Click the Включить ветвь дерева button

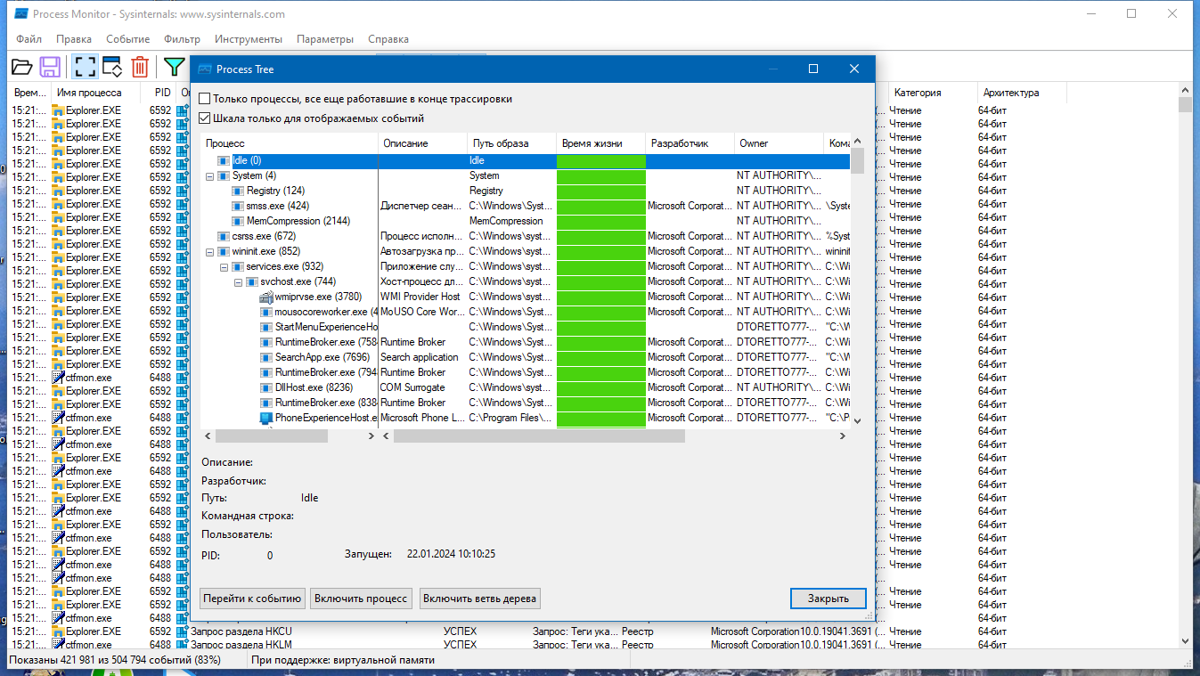click(480, 599)
